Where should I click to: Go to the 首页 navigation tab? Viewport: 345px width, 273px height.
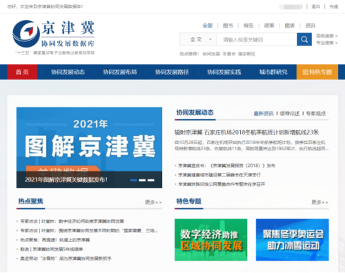pos(22,72)
